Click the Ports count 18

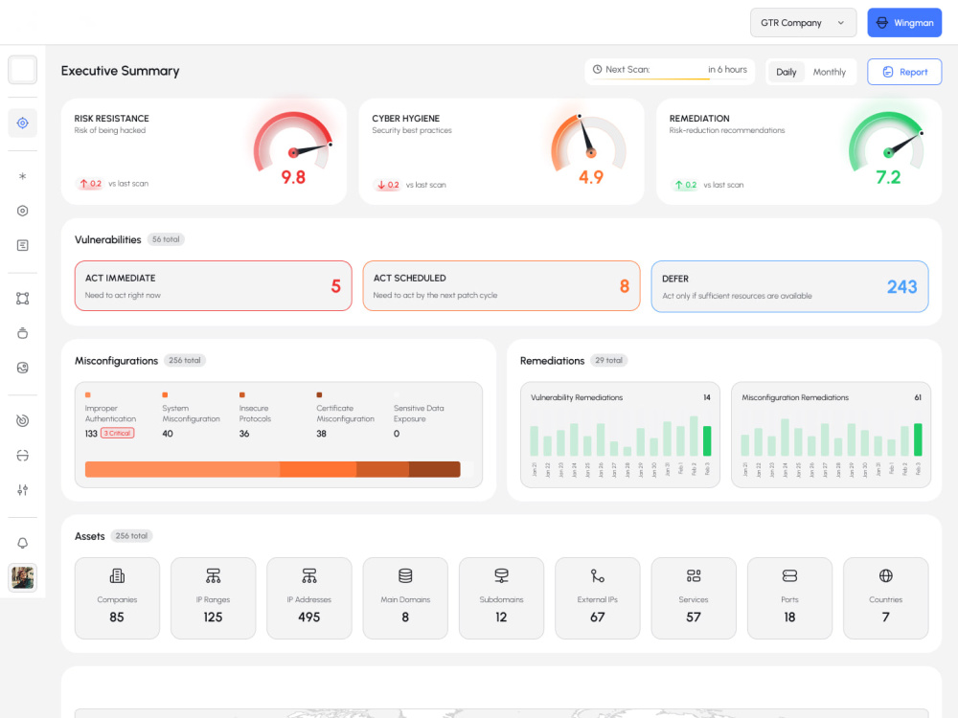click(789, 617)
